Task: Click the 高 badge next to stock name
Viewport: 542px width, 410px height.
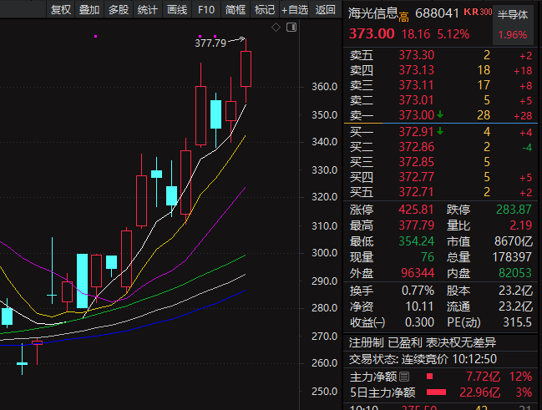Action: coord(403,17)
